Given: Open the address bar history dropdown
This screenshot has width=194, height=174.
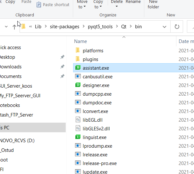Looking at the screenshot, I should tap(164, 27).
